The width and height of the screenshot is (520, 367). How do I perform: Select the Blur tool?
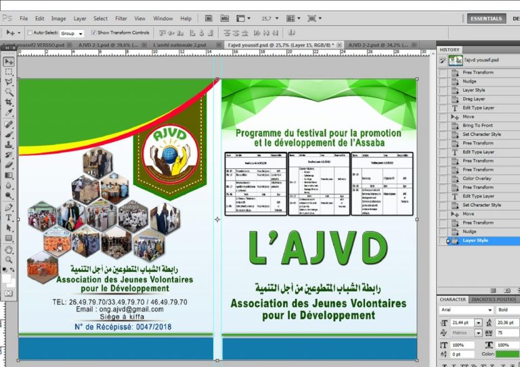[x=9, y=185]
